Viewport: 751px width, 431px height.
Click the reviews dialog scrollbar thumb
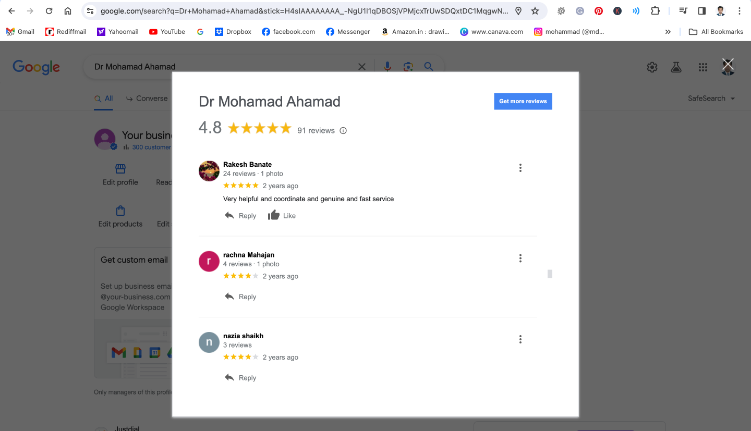[550, 274]
